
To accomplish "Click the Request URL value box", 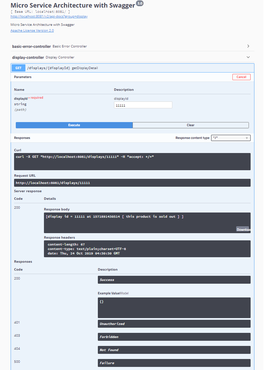I will coord(132,183).
